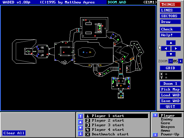Pan the map view left
Viewport: 184px width, 138px height.
click(166, 48)
